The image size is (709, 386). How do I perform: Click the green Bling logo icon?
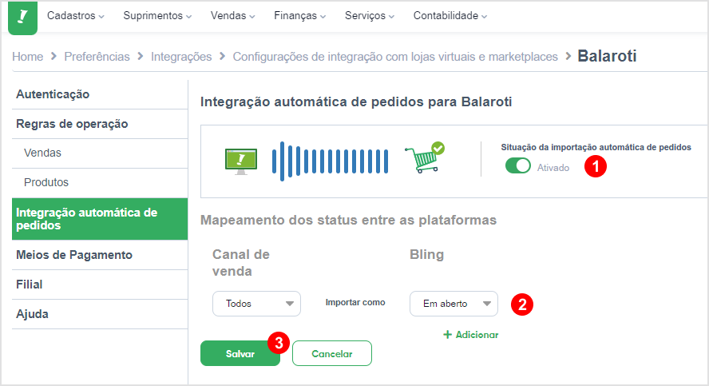[22, 18]
